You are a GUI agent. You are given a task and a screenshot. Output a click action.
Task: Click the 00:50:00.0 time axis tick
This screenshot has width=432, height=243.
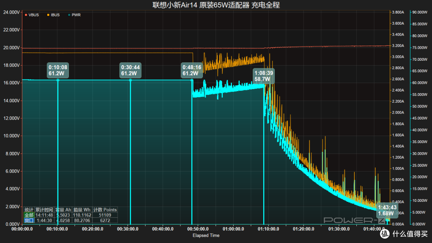(198, 229)
